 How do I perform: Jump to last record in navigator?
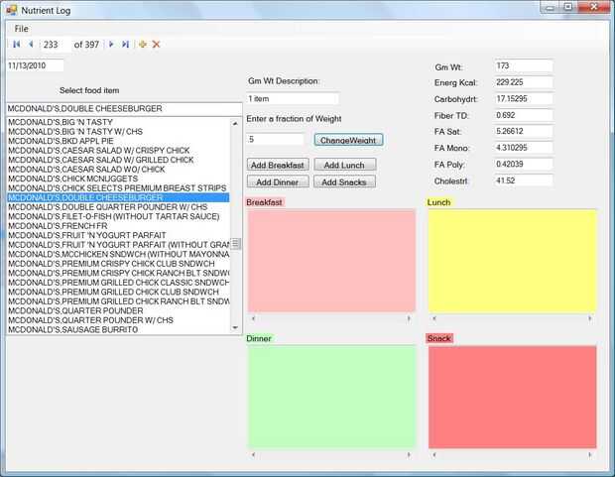(126, 45)
